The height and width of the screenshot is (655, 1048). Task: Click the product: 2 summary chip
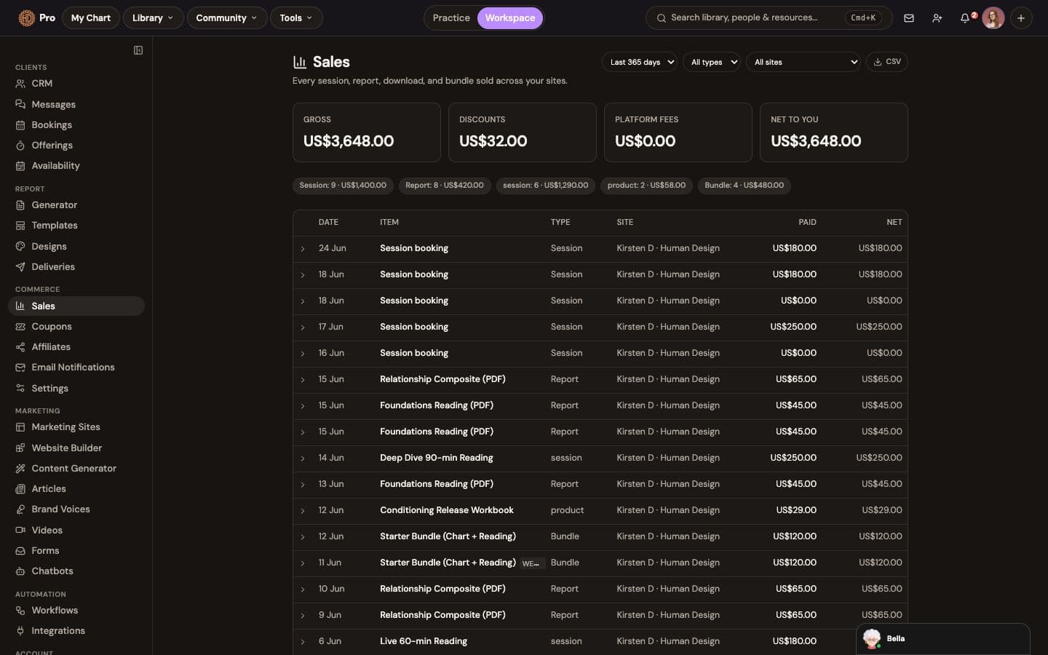click(646, 186)
